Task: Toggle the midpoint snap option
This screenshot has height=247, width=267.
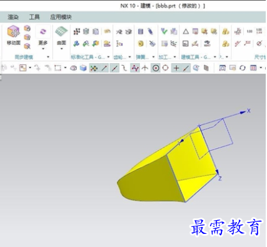Action: coord(114,68)
